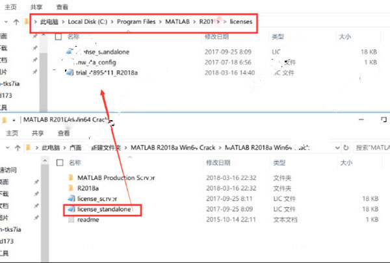390x263 pixels.
Task: Open tks7ia item in lower navigation pane
Action: 10,229
